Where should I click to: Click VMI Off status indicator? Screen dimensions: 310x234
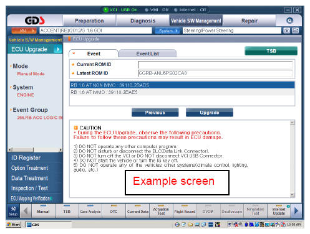pyautogui.click(x=157, y=10)
